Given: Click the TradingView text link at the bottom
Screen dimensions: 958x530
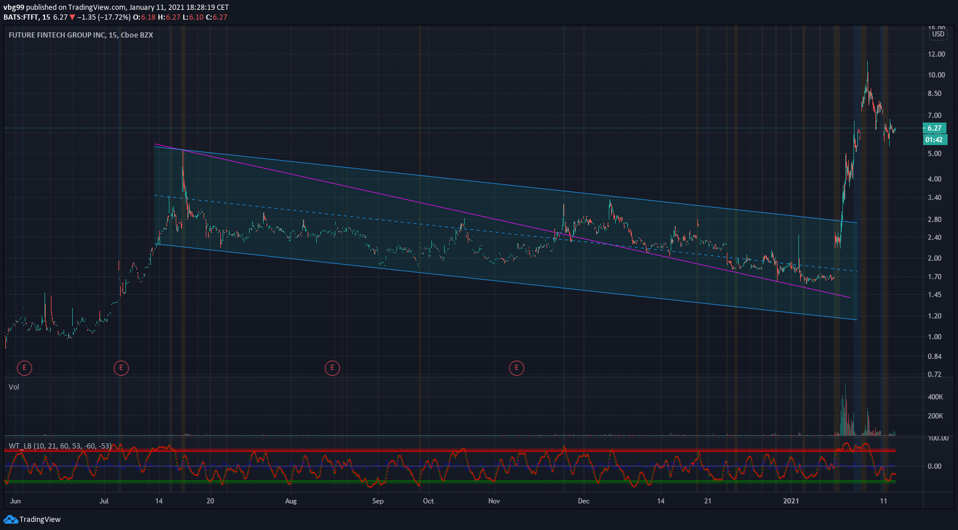Looking at the screenshot, I should click(x=41, y=519).
